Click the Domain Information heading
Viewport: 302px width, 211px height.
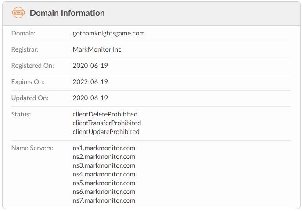[x=67, y=13]
